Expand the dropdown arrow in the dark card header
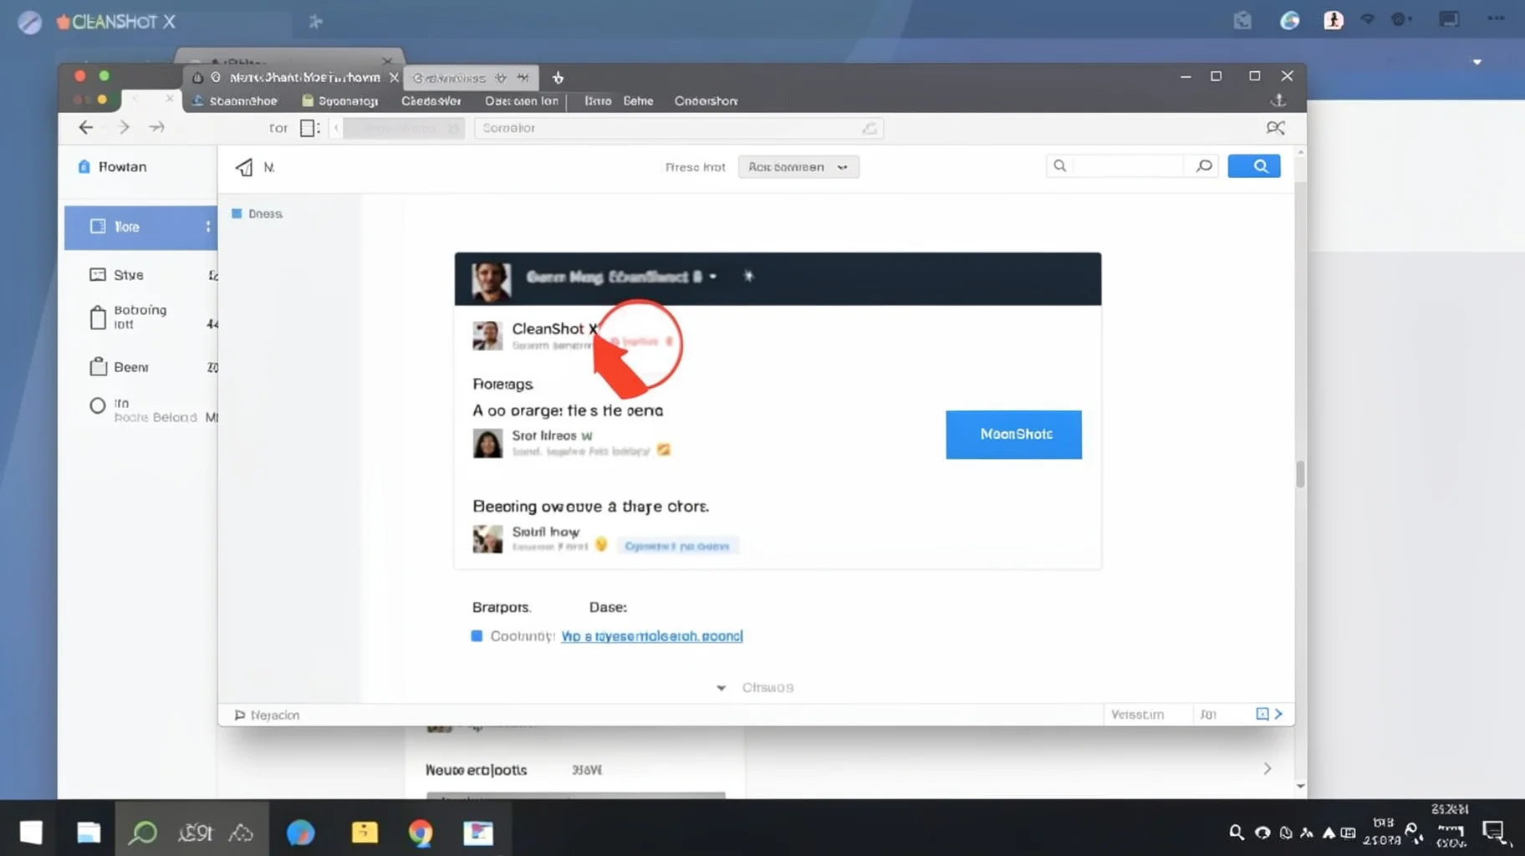This screenshot has width=1525, height=856. click(712, 277)
